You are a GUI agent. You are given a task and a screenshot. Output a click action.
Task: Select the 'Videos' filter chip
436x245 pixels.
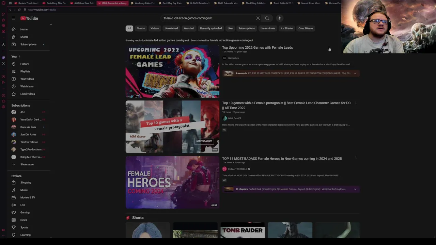click(155, 28)
